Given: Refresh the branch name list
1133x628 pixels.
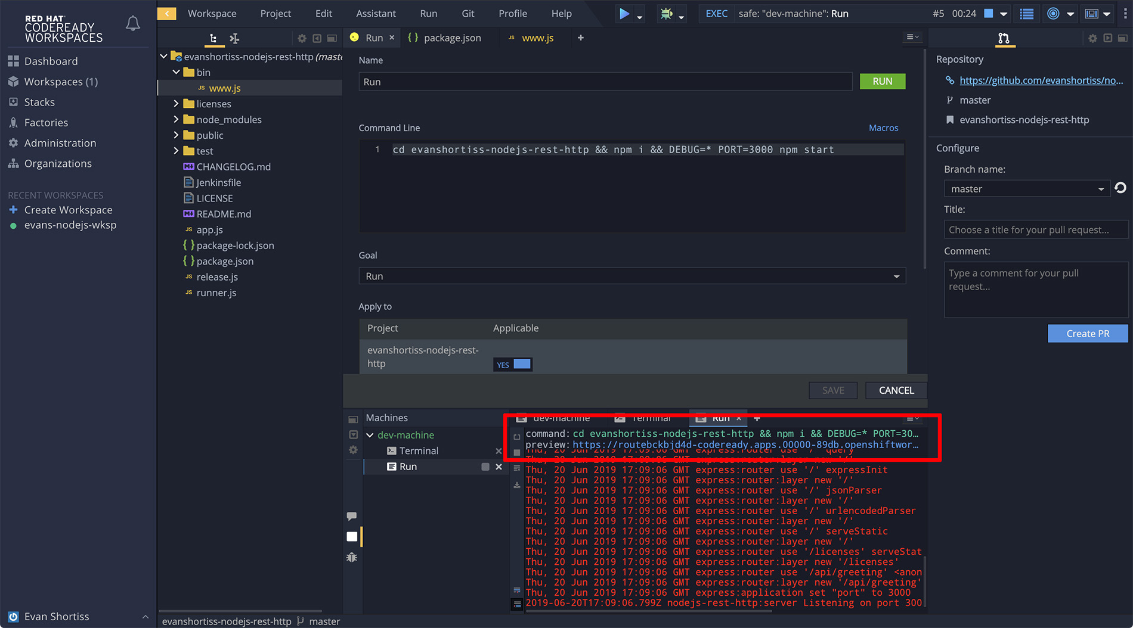Looking at the screenshot, I should pos(1120,188).
